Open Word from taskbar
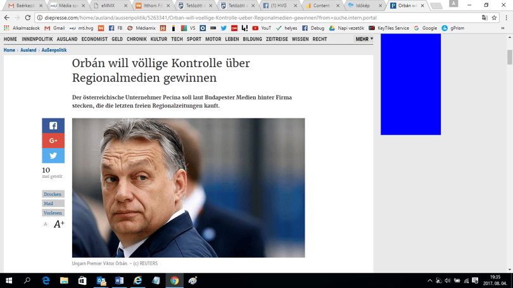Image resolution: width=513 pixels, height=288 pixels. [120, 280]
